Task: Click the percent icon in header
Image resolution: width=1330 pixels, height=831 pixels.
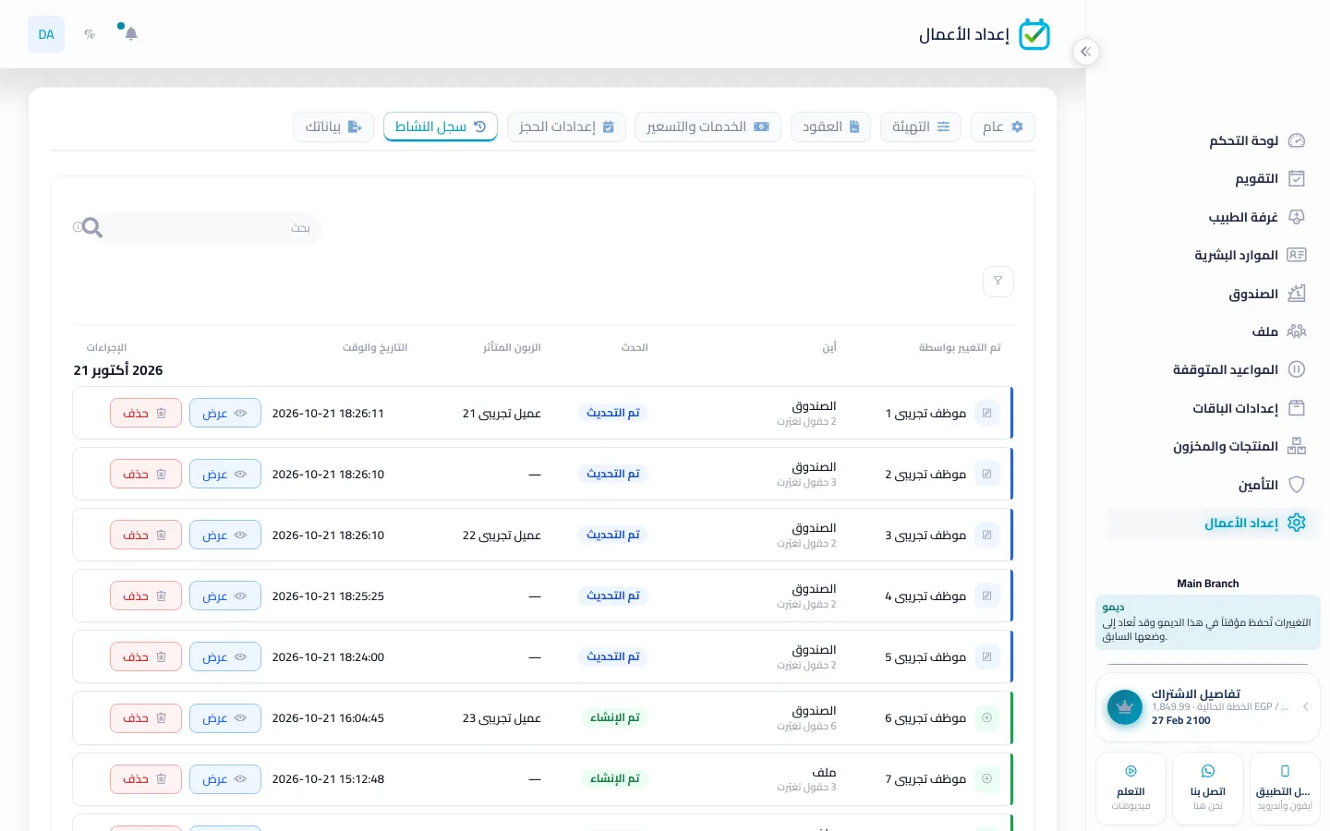Action: [x=90, y=34]
